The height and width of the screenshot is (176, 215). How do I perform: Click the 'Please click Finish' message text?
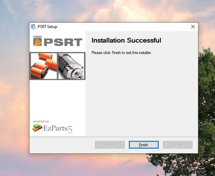[122, 53]
